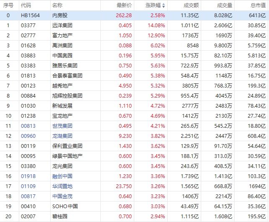The image size is (269, 222).
Task: Click price 23.750 for 华润置地
Action: [124, 186]
